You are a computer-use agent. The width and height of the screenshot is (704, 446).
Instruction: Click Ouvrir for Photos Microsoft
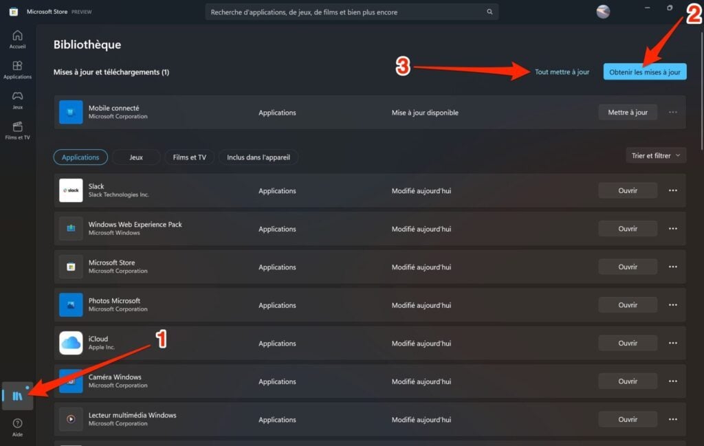point(628,304)
